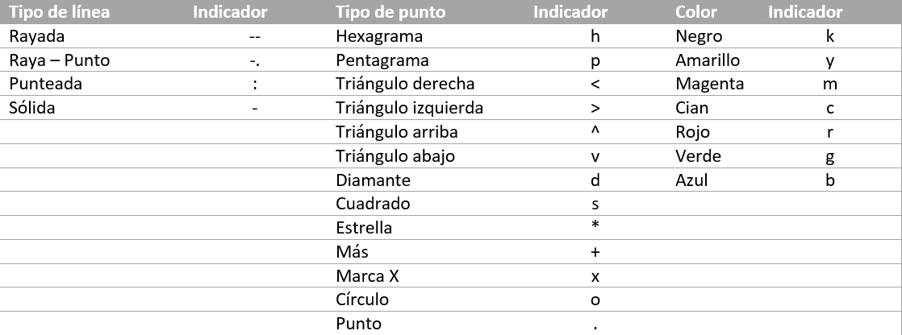The height and width of the screenshot is (335, 902).
Task: Click the "Marca X" cell
Action: pos(367,275)
